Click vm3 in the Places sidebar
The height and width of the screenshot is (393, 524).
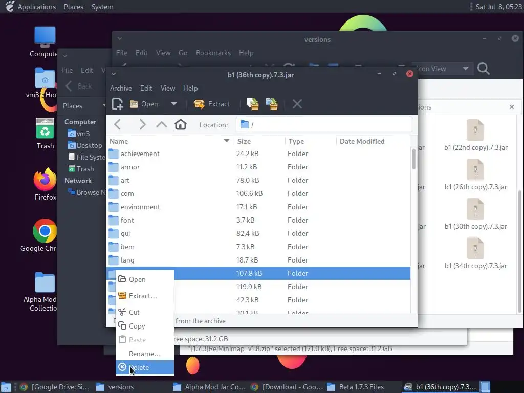tap(79, 134)
